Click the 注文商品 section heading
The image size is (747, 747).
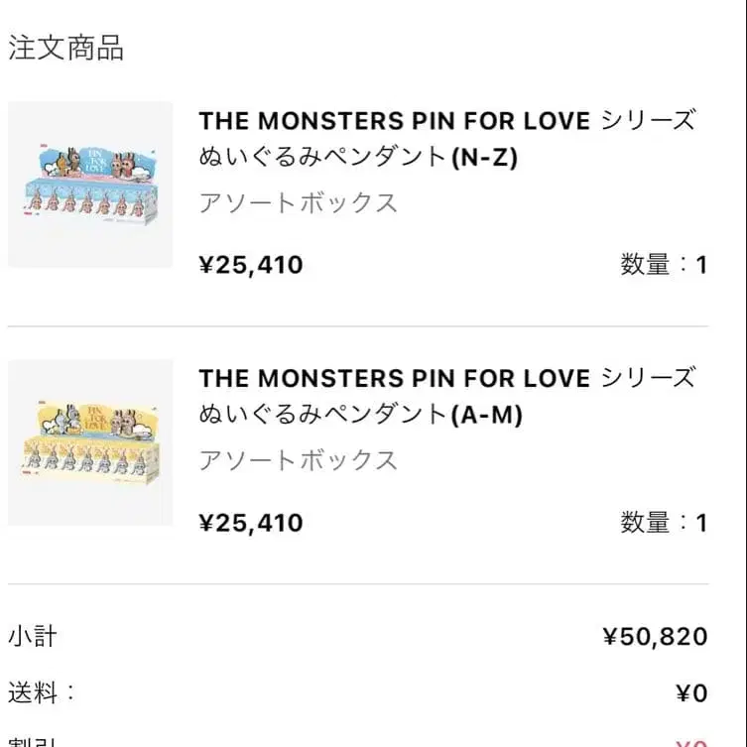click(x=66, y=48)
